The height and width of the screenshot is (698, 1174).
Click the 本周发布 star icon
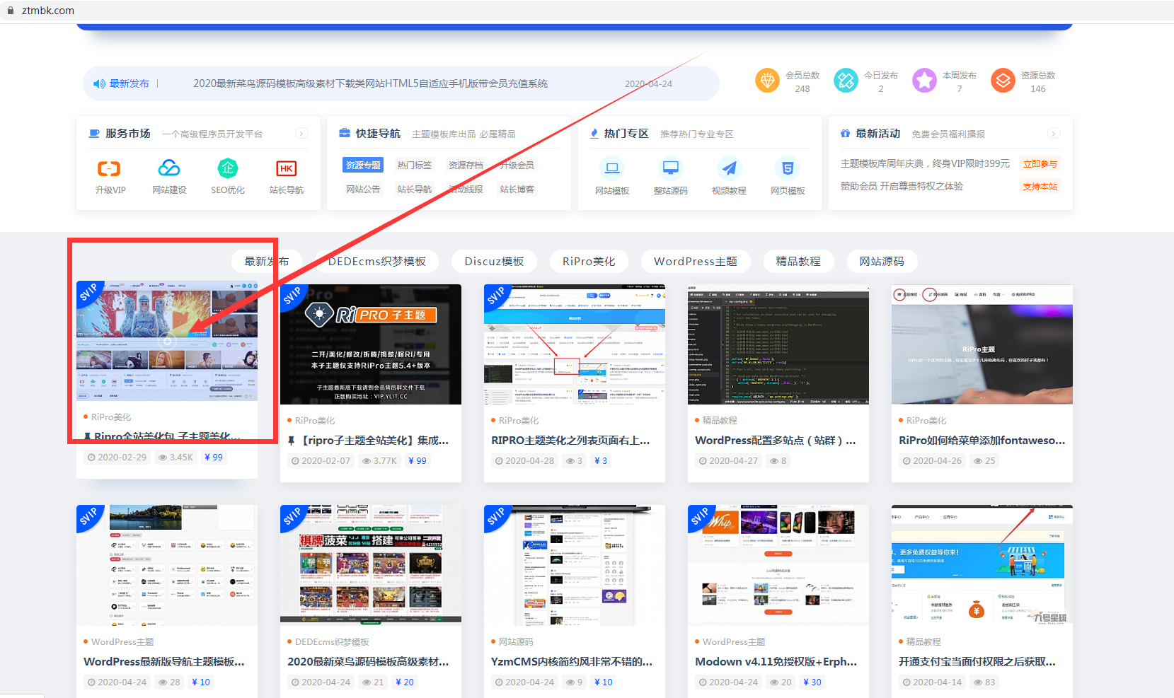coord(923,80)
